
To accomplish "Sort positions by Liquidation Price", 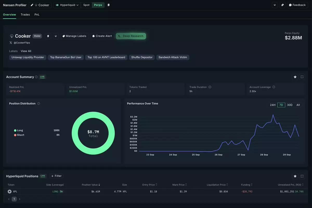I will click(x=217, y=185).
